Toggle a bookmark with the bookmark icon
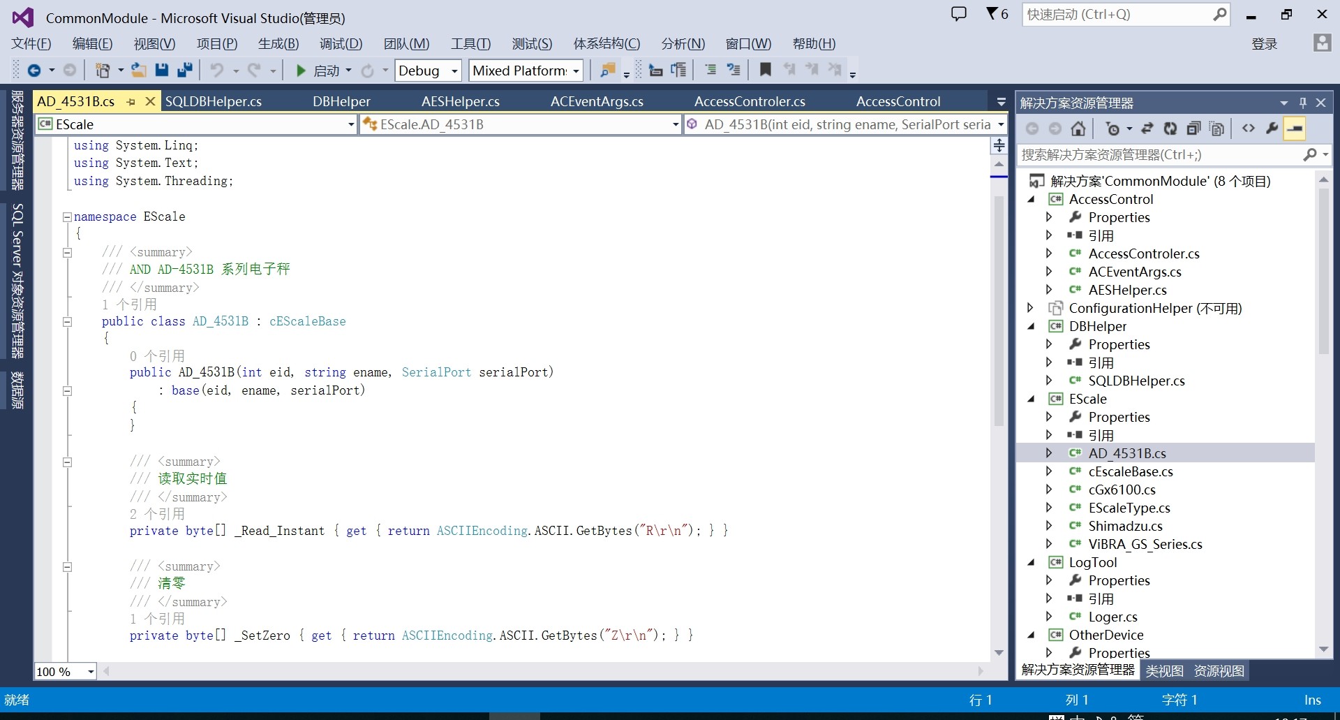 (766, 70)
